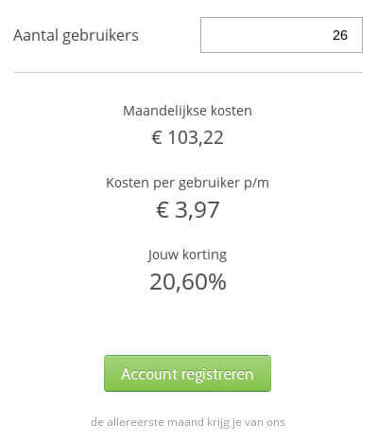Select the 20,60% discount value
377x442 pixels.
coord(188,282)
